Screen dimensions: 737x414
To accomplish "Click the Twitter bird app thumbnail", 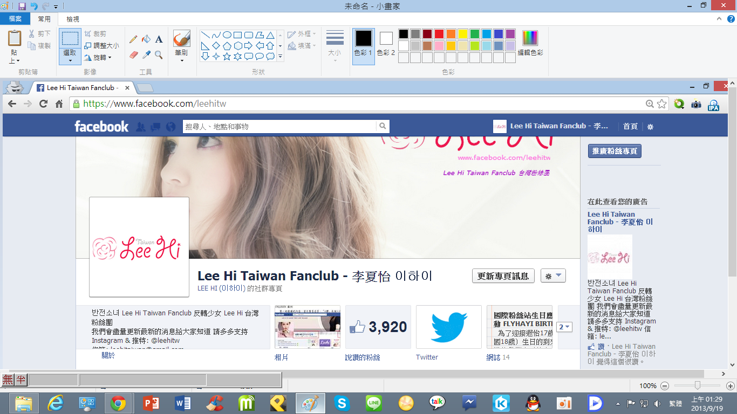I will point(449,327).
